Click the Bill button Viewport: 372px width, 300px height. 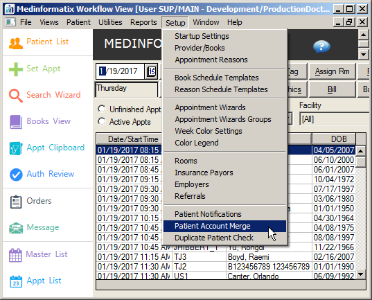click(x=332, y=89)
